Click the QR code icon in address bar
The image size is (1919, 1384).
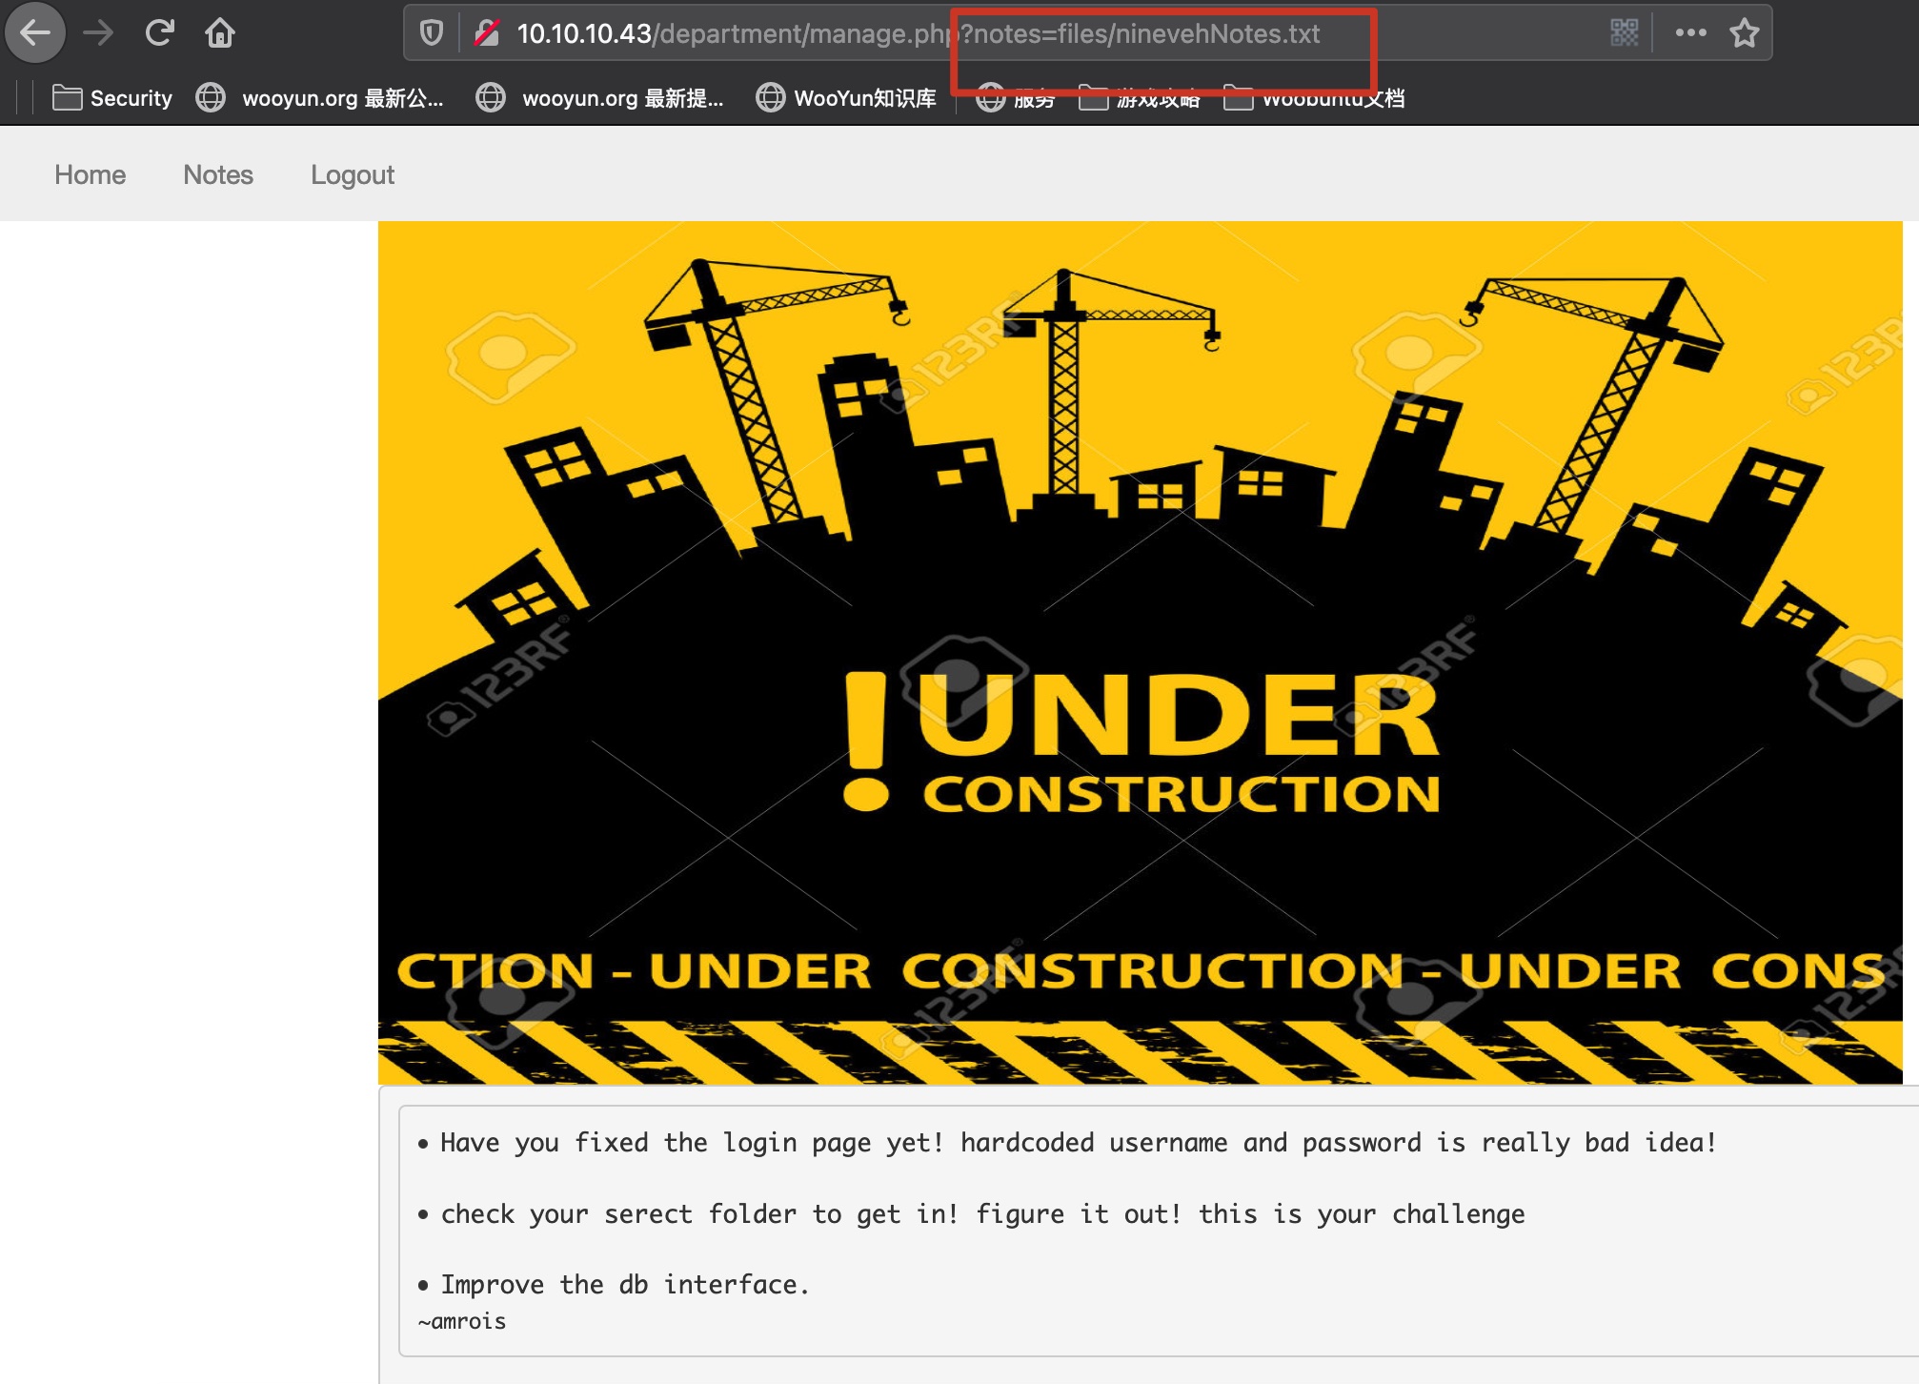[1624, 33]
